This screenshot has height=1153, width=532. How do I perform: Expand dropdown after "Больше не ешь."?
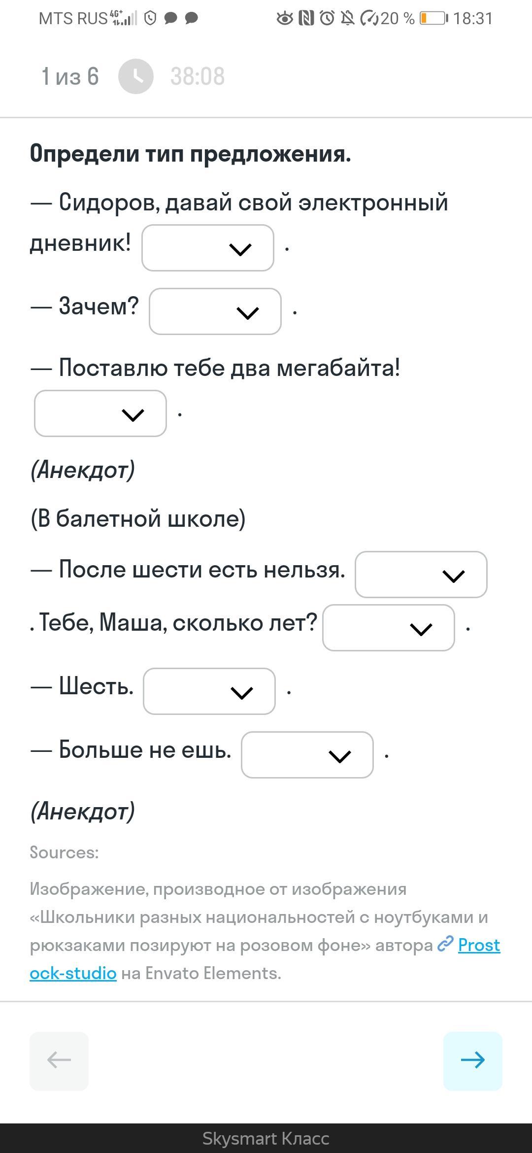pos(307,755)
